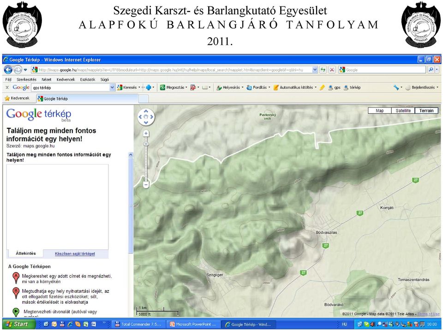
Task: Click the Megosztás share button
Action: 173,88
